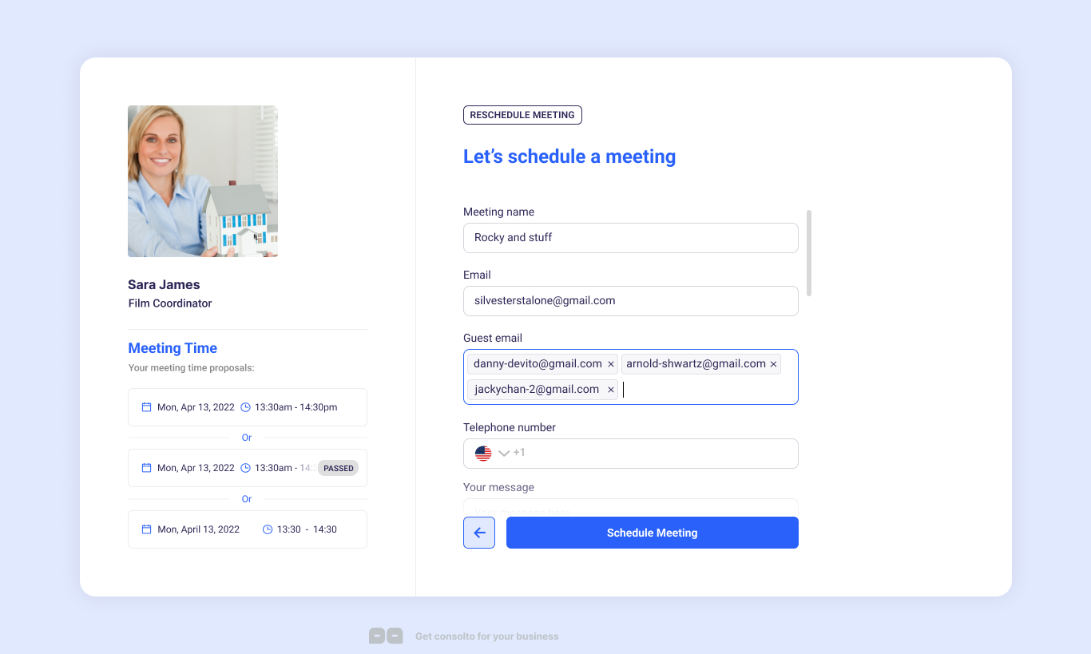Image resolution: width=1091 pixels, height=654 pixels.
Task: Click the Consolto logo icon
Action: coord(386,636)
